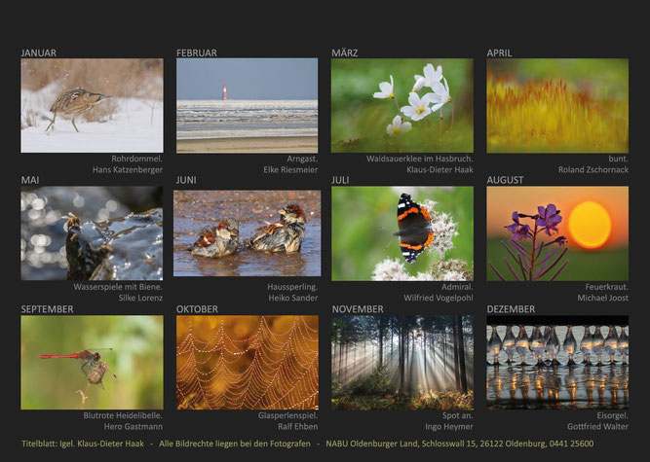This screenshot has height=462, width=650.
Task: Open the Februar lighthouse beach photo
Action: click(248, 105)
